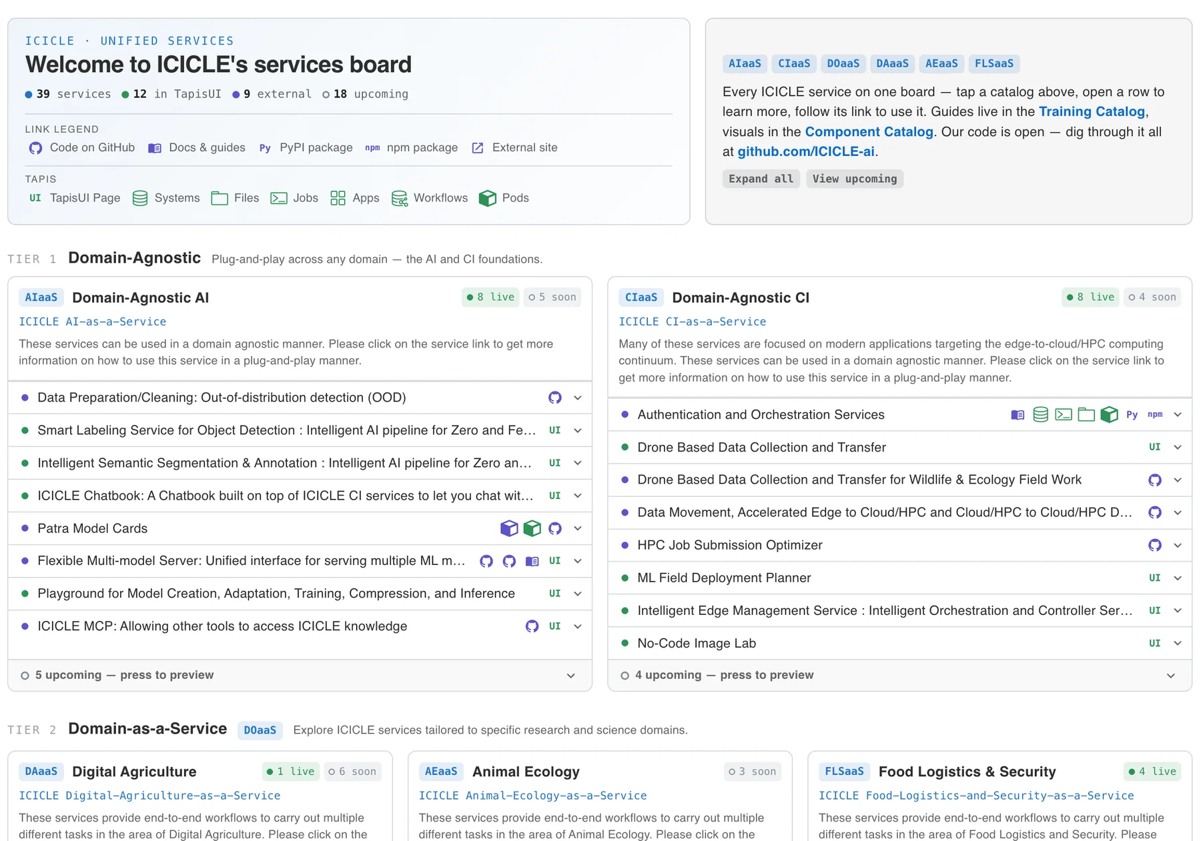Click '5 soon' badge on Domain-Agnostic AI card
The width and height of the screenshot is (1201, 841).
pos(552,297)
